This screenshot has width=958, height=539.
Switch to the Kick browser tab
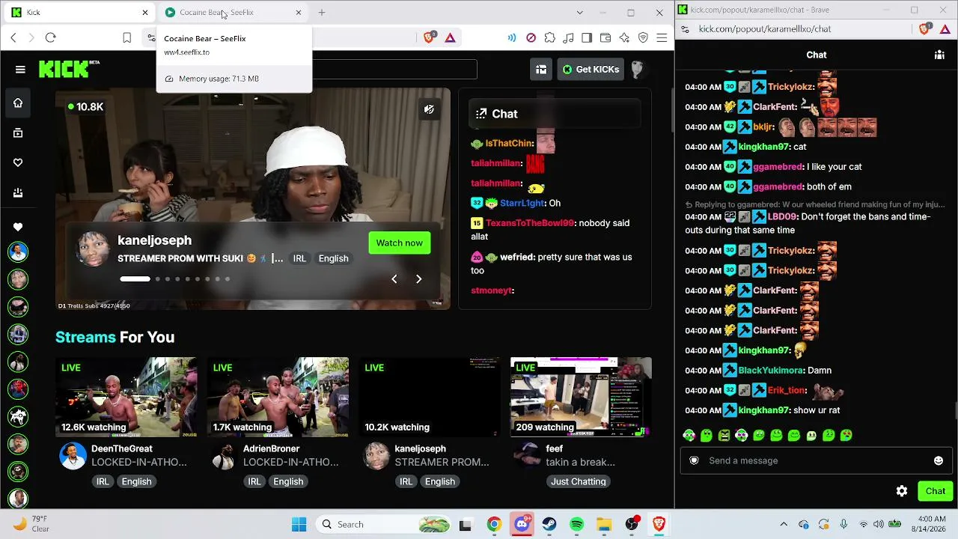coord(79,12)
